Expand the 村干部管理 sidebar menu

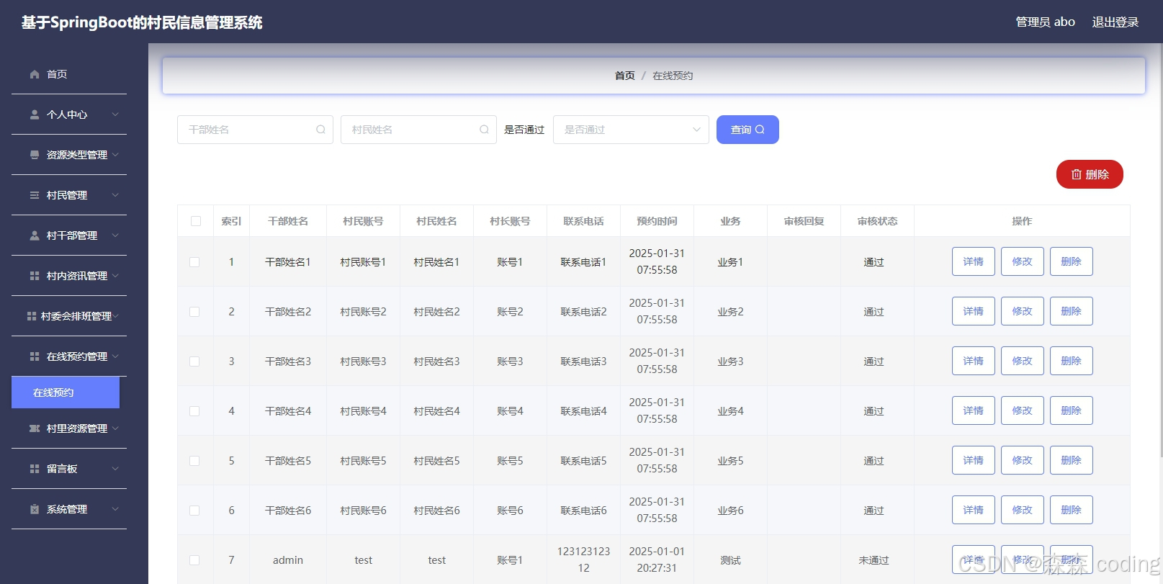[69, 235]
